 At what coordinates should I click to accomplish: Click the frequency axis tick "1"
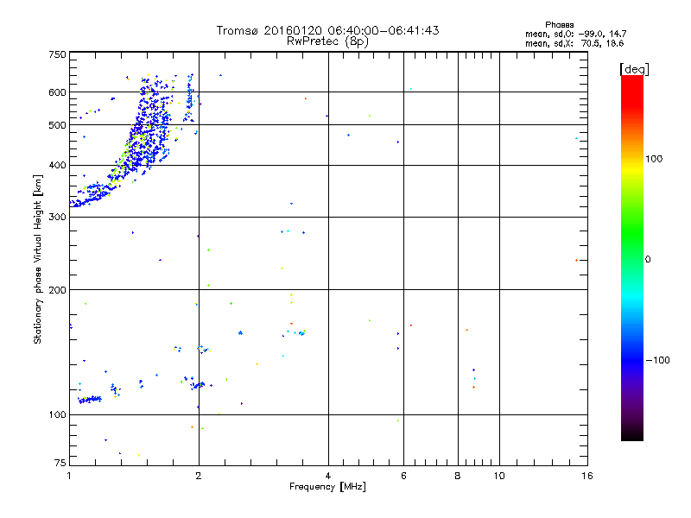[69, 476]
